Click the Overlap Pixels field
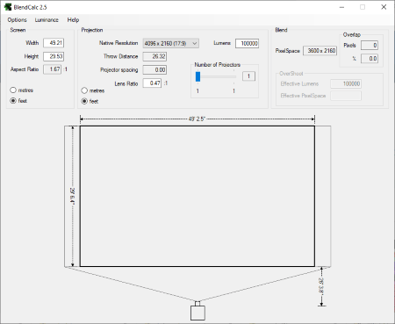Image resolution: width=395 pixels, height=324 pixels. (370, 46)
